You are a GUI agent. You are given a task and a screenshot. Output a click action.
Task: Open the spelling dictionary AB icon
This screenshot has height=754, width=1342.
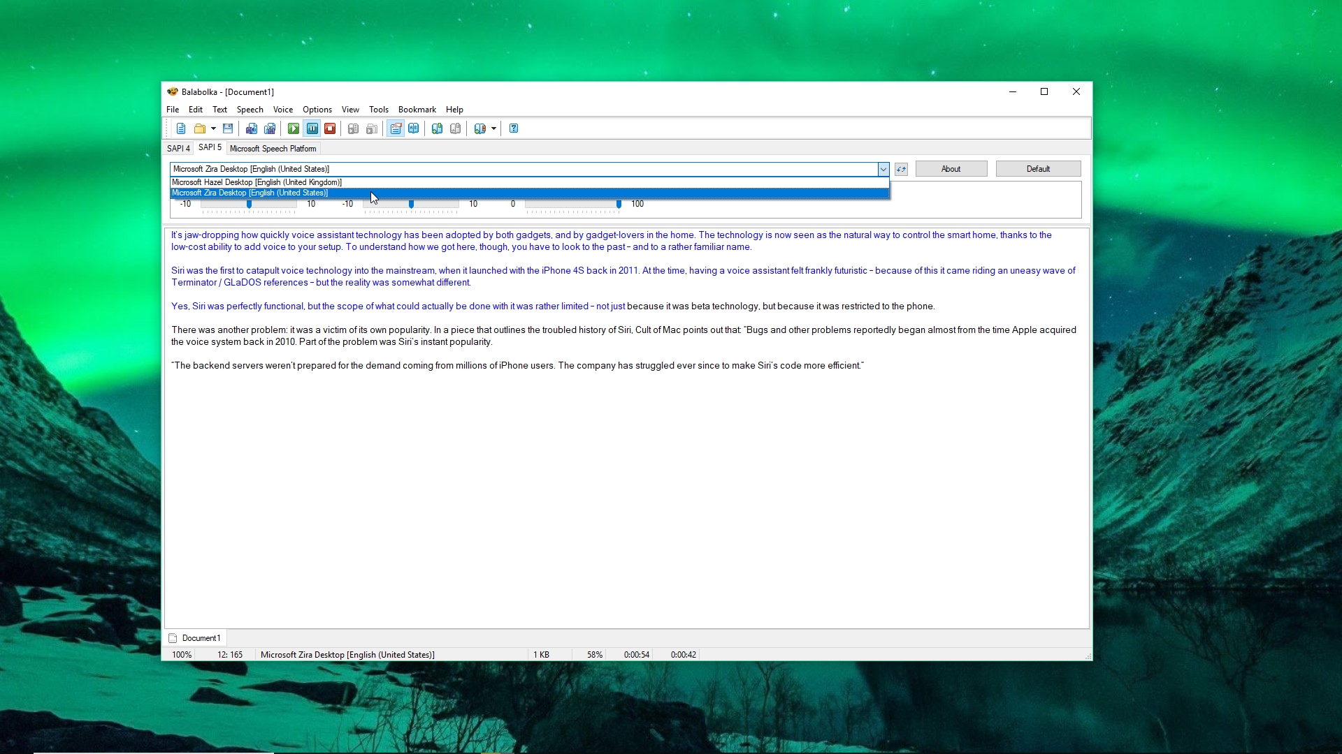pyautogui.click(x=414, y=128)
